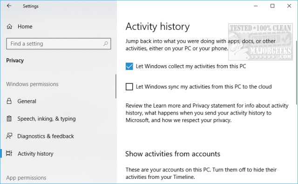Close the Settings window
Image resolution: width=298 pixels, height=184 pixels.
point(289,6)
